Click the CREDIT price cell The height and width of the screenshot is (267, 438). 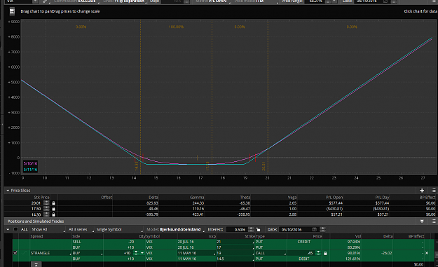coord(304,242)
